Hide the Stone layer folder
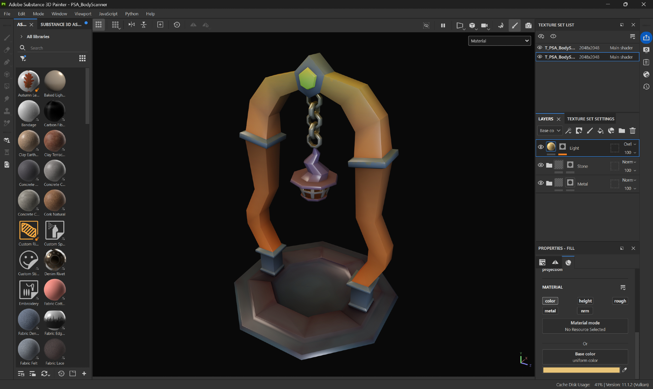 tap(541, 165)
